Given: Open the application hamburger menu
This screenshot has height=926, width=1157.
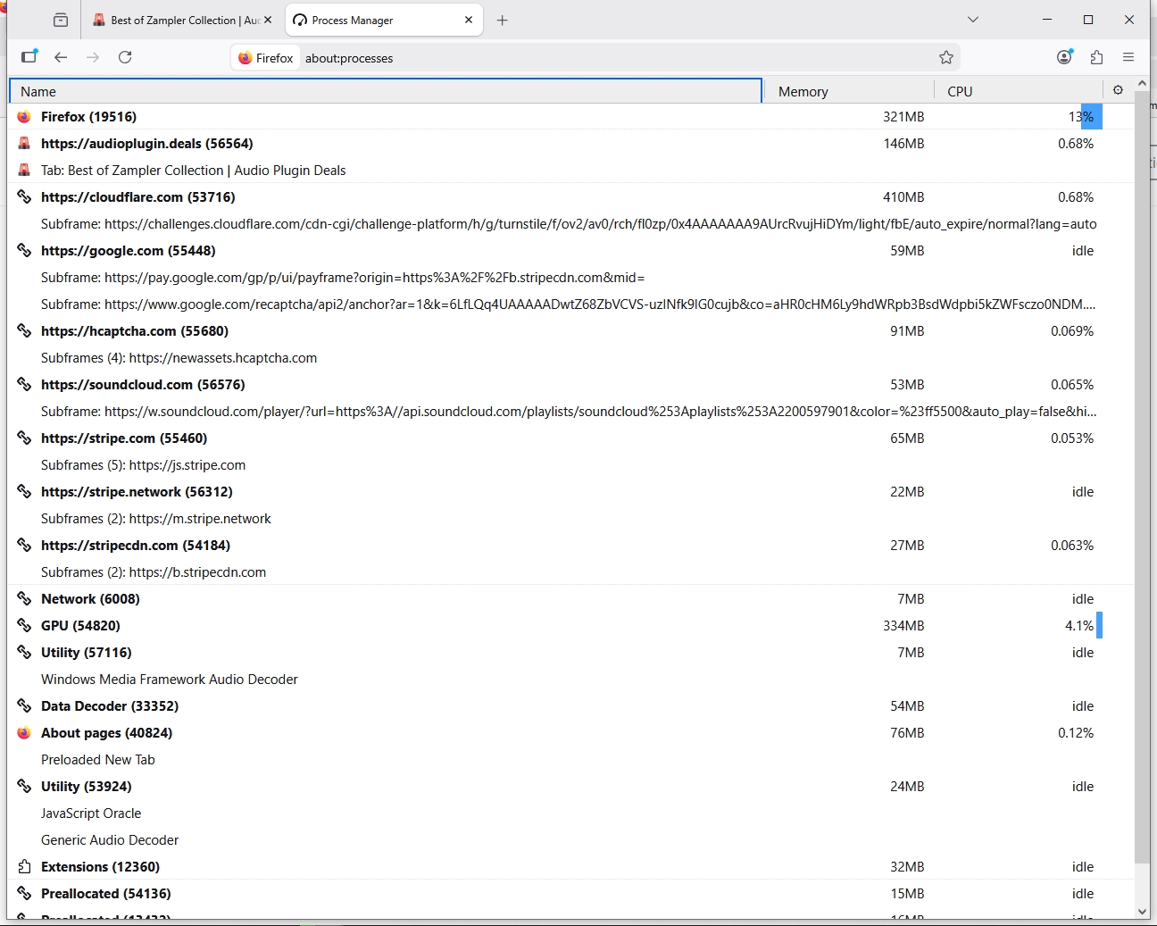Looking at the screenshot, I should pos(1128,57).
